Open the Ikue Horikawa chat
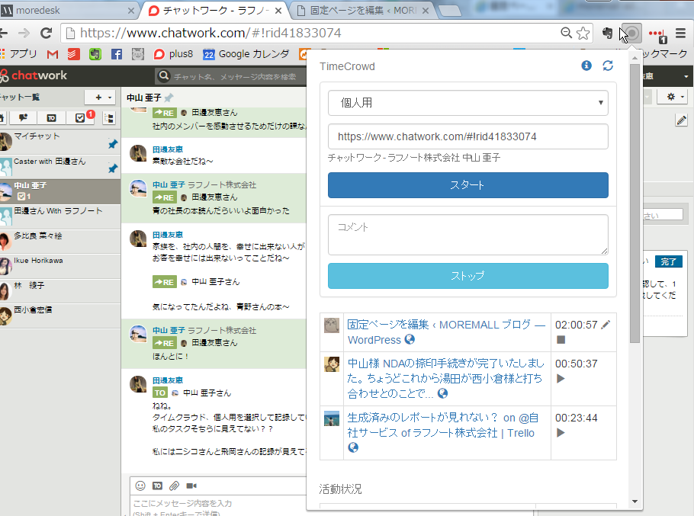 point(60,266)
